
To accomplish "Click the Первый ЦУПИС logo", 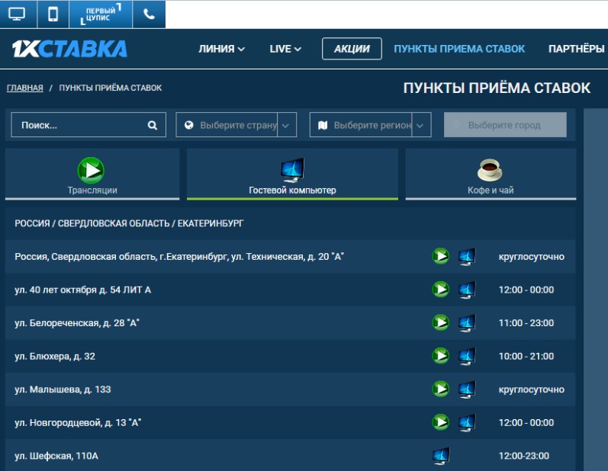I will 101,14.
